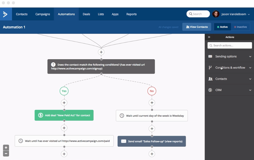Expand the Contacts section chevron
The image size is (254, 160).
click(x=250, y=79)
